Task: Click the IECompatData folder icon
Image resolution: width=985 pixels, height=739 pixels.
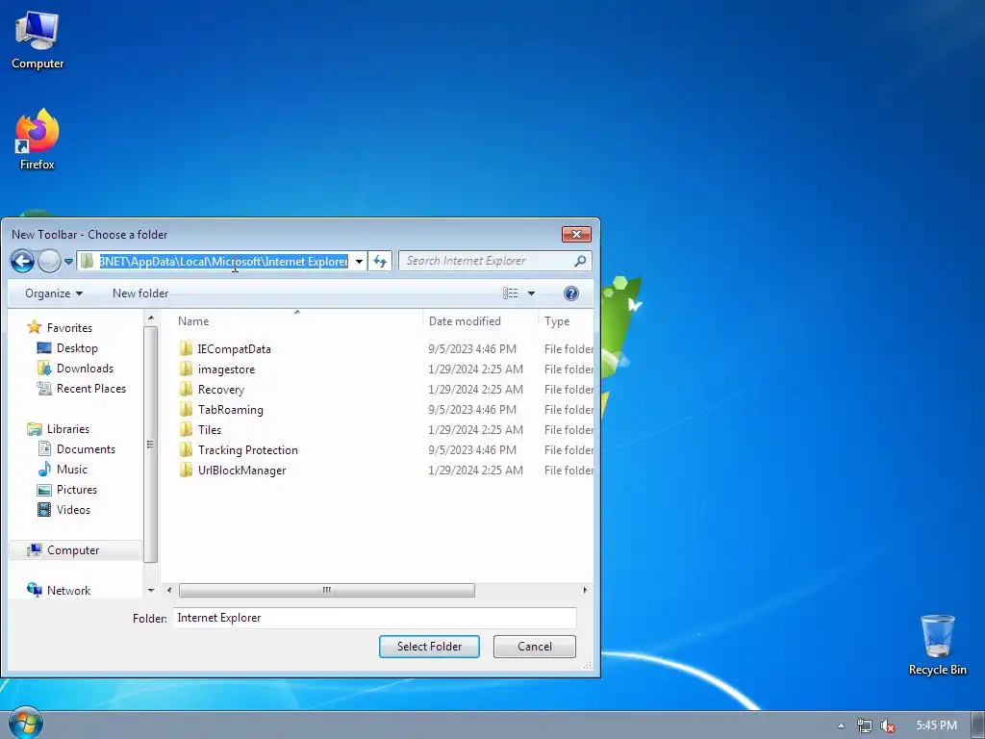Action: [186, 348]
